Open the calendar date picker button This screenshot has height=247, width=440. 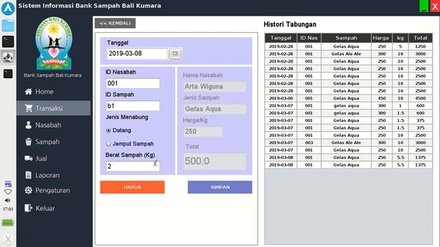[175, 54]
